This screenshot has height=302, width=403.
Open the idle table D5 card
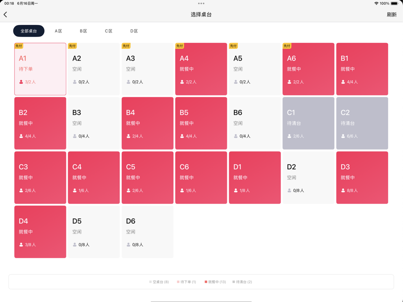click(x=94, y=232)
